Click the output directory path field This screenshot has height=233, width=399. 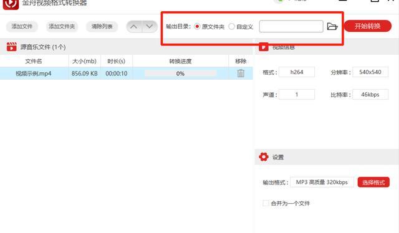291,26
